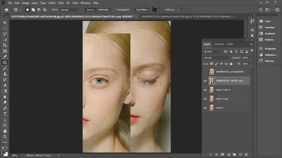This screenshot has width=282, height=158.
Task: Select the Move tool
Action: tap(5, 22)
